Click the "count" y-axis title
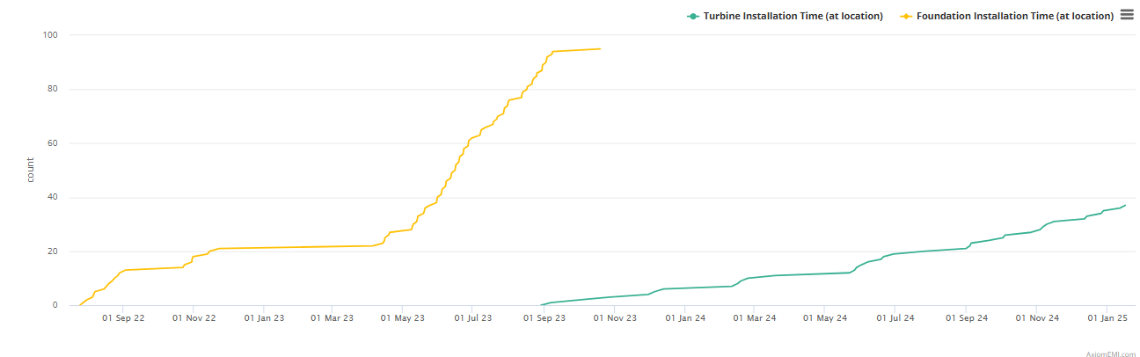This screenshot has height=357, width=1140. (x=31, y=170)
